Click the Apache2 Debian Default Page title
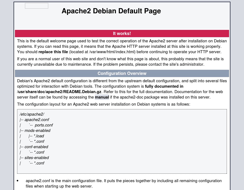Image resolution: width=244 pixels, height=190 pixels. [x=111, y=11]
